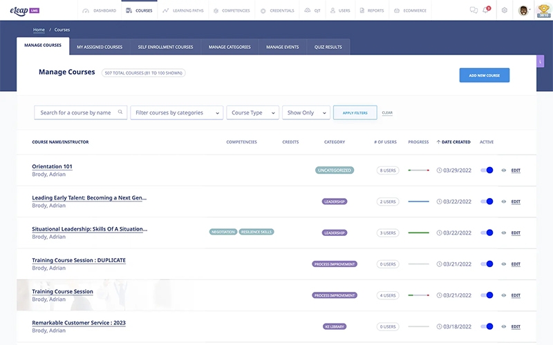Open the chat messages icon

point(474,10)
